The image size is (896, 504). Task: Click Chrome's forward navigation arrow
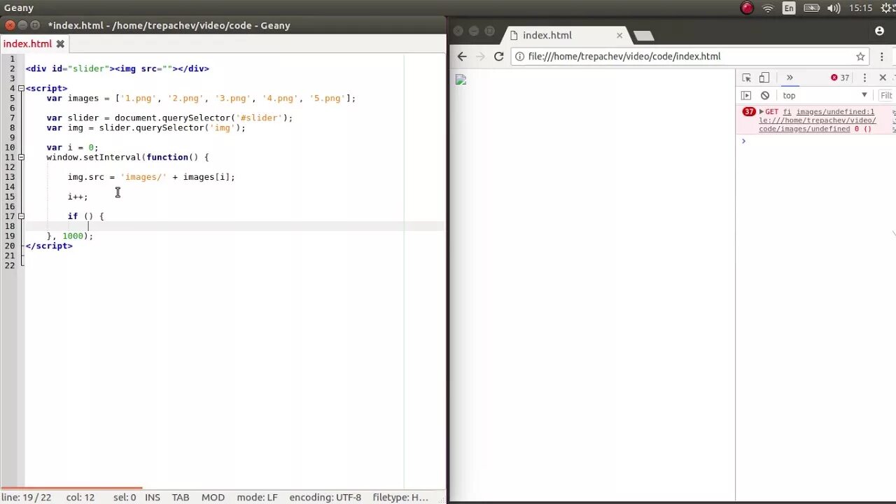(x=480, y=57)
